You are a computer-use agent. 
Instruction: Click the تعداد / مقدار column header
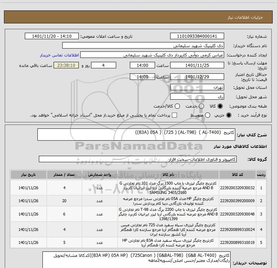[64, 175]
